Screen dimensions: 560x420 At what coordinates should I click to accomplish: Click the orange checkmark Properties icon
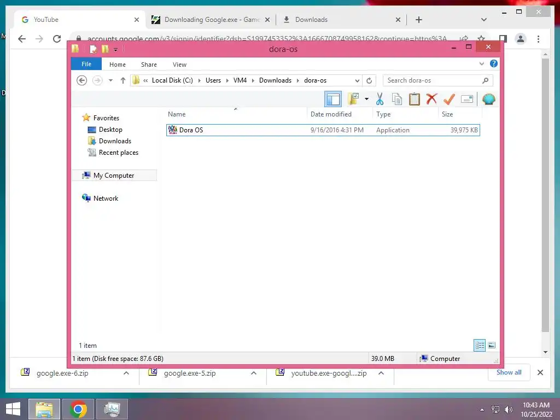pyautogui.click(x=449, y=99)
